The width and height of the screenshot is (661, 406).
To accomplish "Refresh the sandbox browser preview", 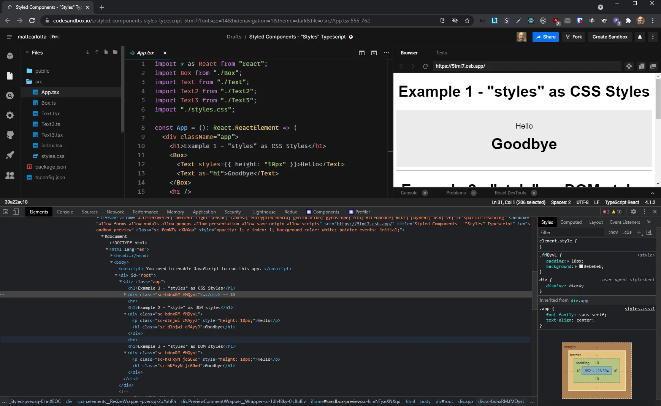I will click(x=425, y=66).
